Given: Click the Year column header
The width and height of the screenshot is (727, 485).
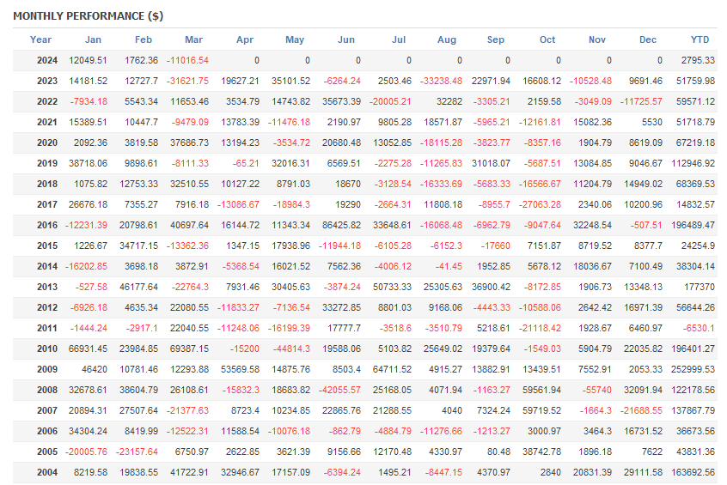Looking at the screenshot, I should 40,39.
